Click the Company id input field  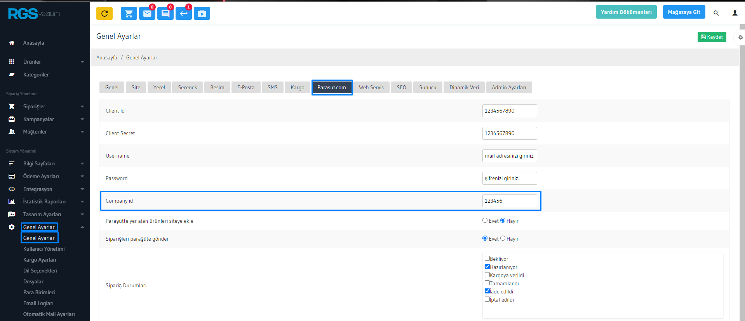point(509,201)
